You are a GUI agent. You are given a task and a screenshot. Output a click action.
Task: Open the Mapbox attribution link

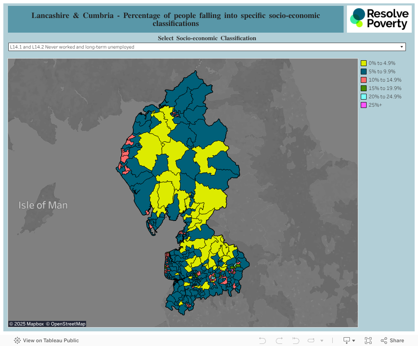[26, 324]
